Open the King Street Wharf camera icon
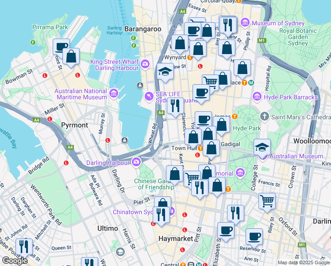The height and width of the screenshot is (266, 331). pos(145,64)
